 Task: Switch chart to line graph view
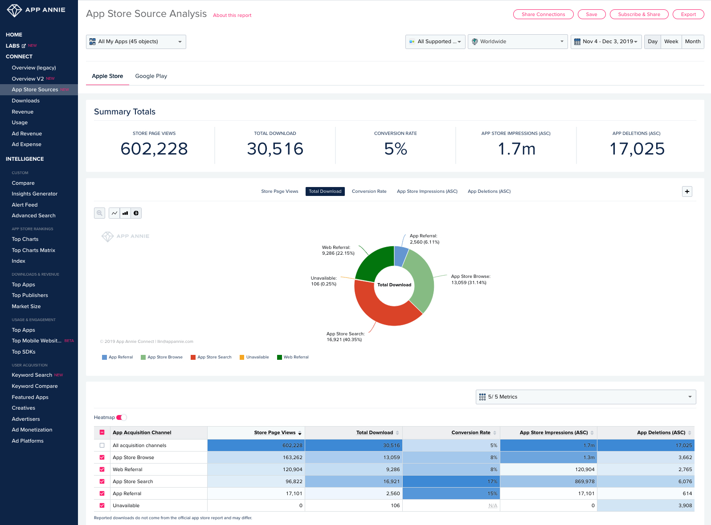tap(114, 213)
